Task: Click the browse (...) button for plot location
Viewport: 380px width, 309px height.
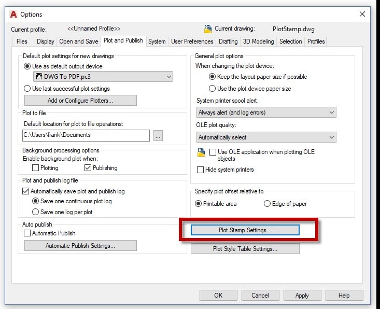Action: (x=158, y=135)
